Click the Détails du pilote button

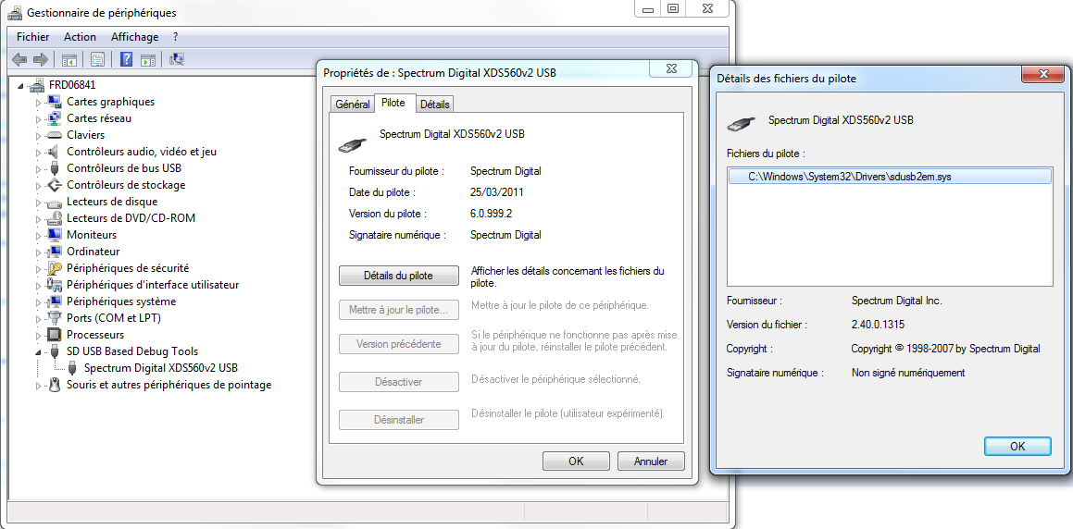pyautogui.click(x=399, y=277)
